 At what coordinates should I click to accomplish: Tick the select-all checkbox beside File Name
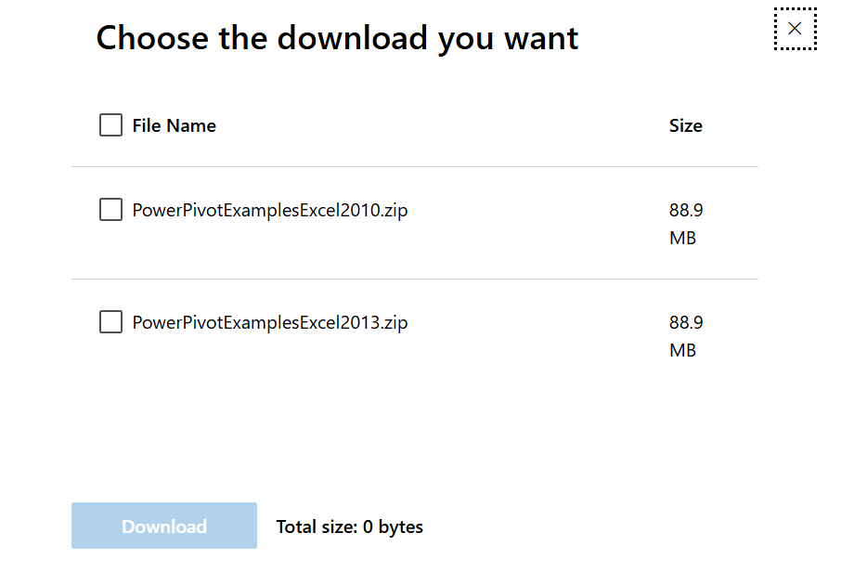[110, 125]
